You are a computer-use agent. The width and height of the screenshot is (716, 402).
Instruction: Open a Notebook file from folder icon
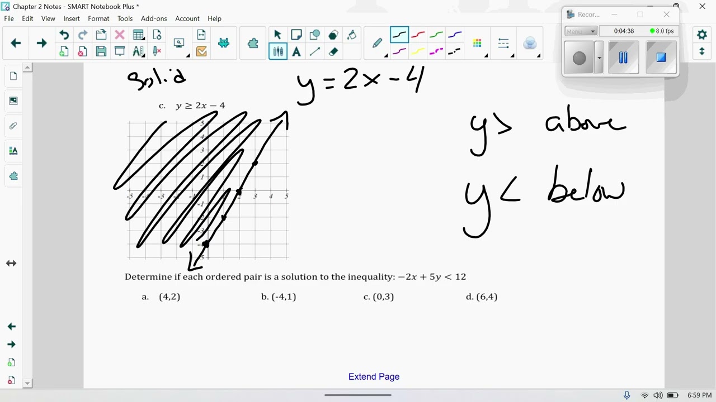tap(101, 35)
